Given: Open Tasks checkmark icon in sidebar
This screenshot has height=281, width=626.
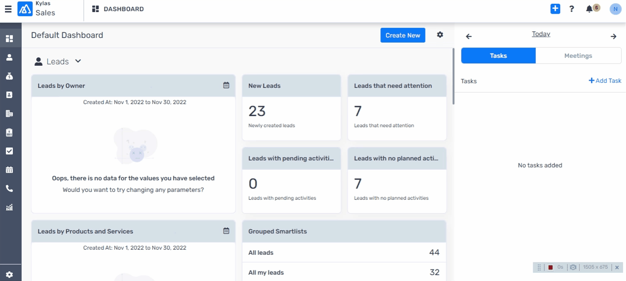Looking at the screenshot, I should (x=9, y=151).
